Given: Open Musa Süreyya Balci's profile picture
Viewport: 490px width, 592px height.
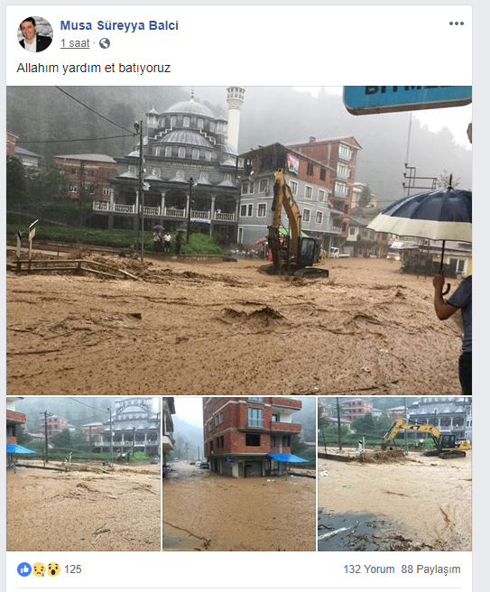Looking at the screenshot, I should point(34,34).
